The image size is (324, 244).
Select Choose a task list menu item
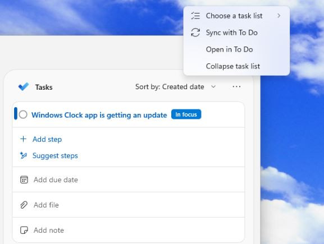[236, 16]
